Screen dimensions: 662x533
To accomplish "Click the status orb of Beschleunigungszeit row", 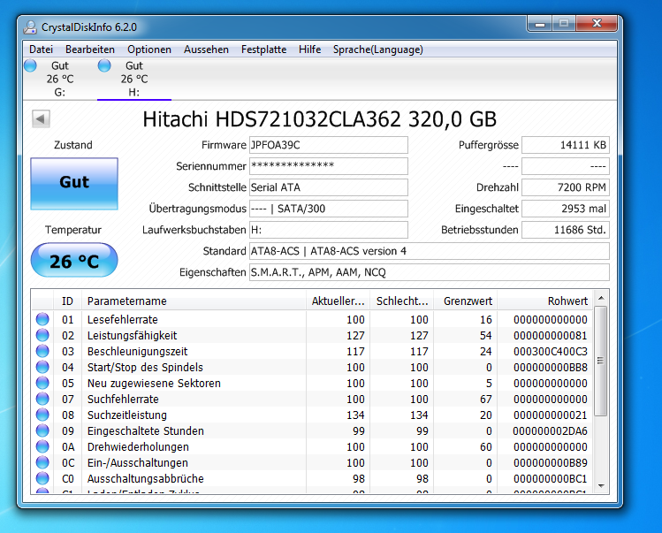I will (42, 351).
